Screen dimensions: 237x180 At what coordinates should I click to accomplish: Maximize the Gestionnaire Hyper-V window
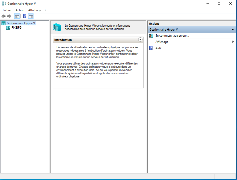(219, 4)
